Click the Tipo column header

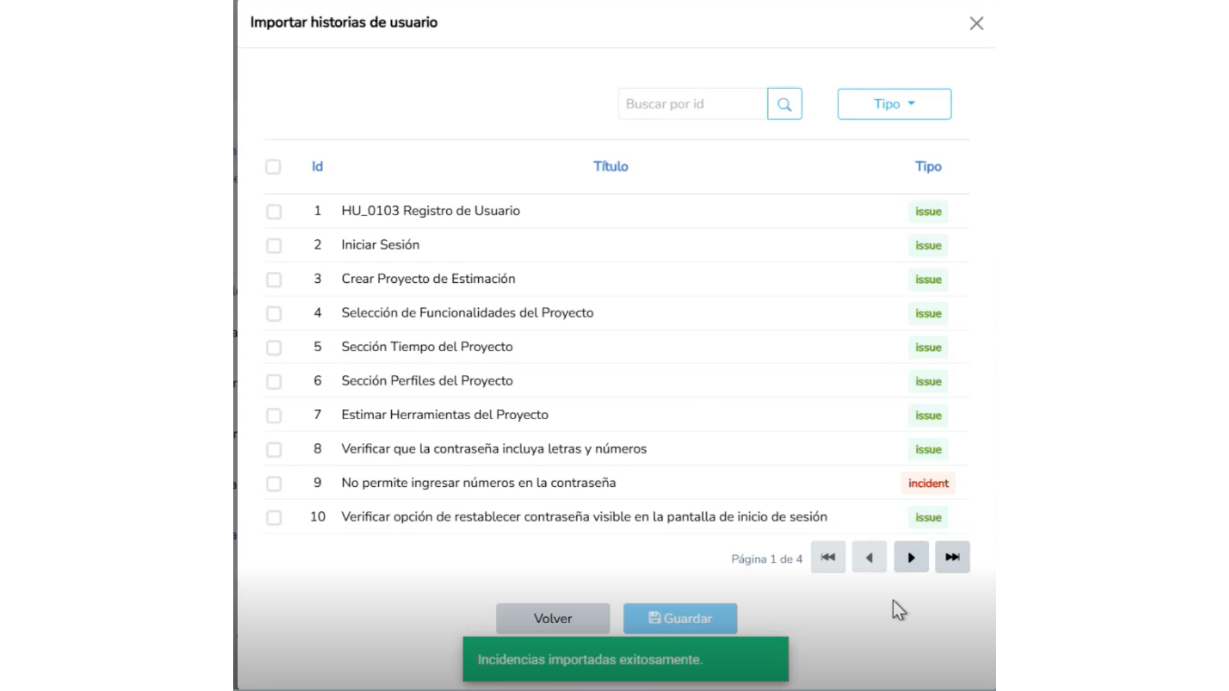(928, 166)
